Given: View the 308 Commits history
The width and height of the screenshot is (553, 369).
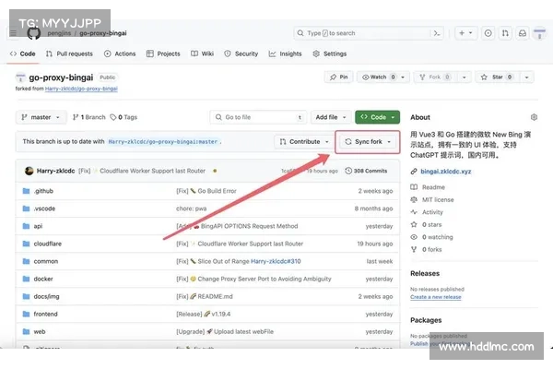Looking at the screenshot, I should click(366, 171).
